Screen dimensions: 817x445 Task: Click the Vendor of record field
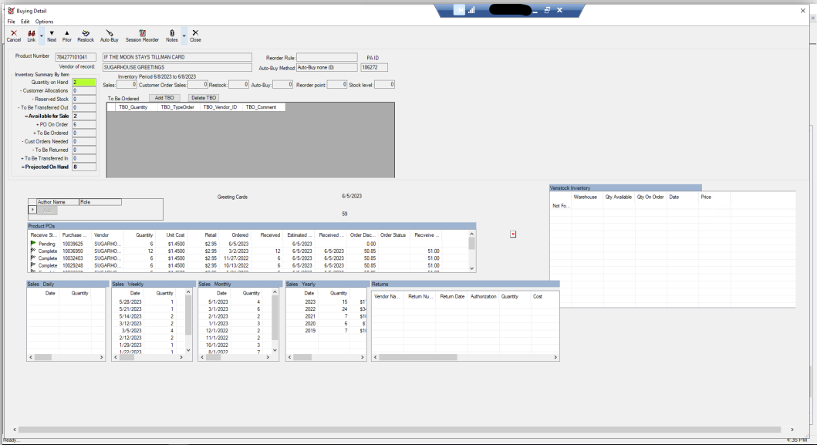point(177,67)
